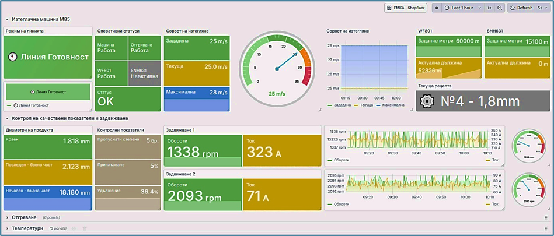Viewport: 554px width, 236px height.
Task: Toggle the Максимална series in speed chart legend
Action: pos(389,105)
